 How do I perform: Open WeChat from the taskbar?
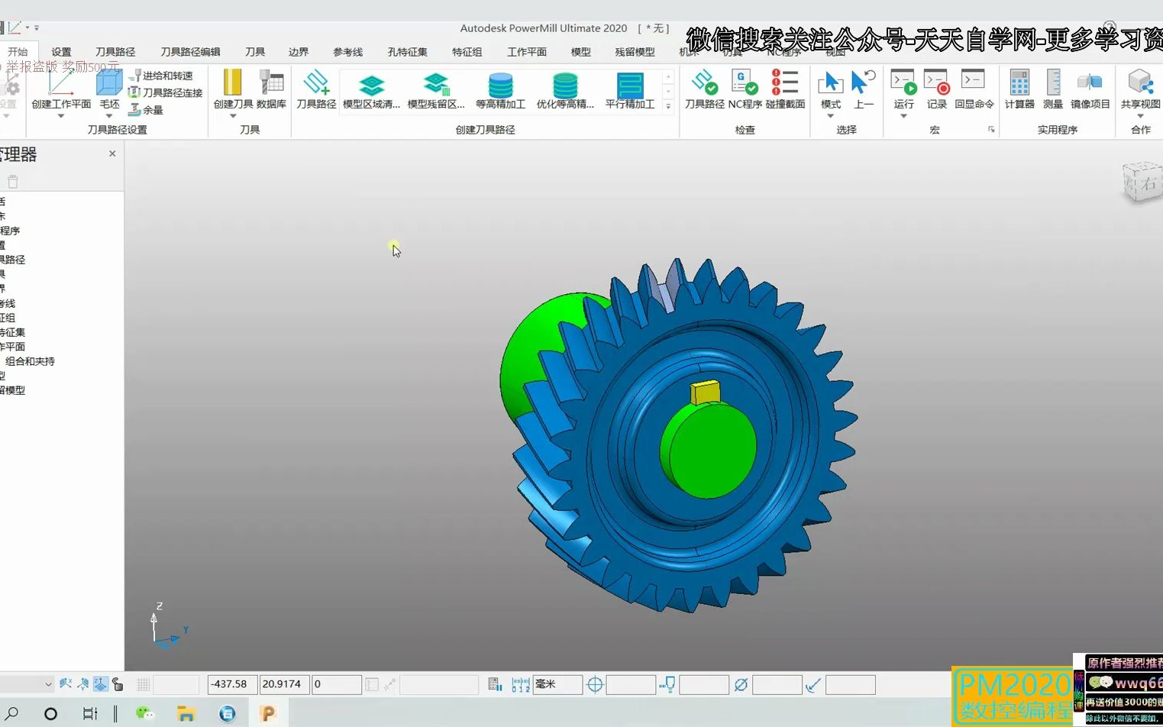(144, 713)
